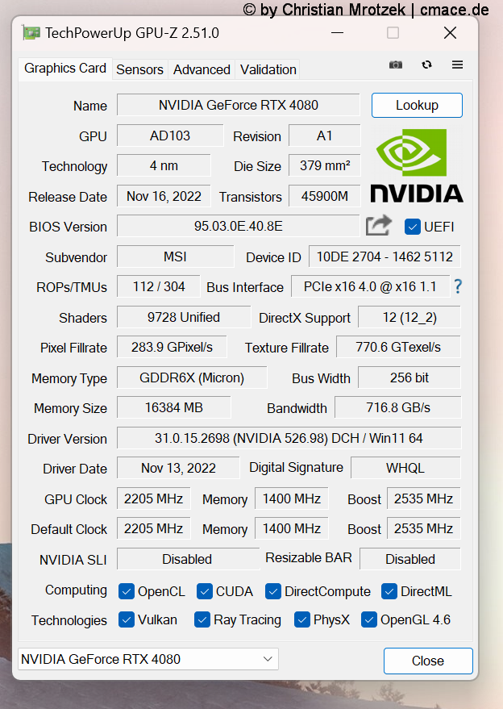The image size is (503, 709).
Task: Close GPU-Z via title bar X
Action: tap(450, 33)
